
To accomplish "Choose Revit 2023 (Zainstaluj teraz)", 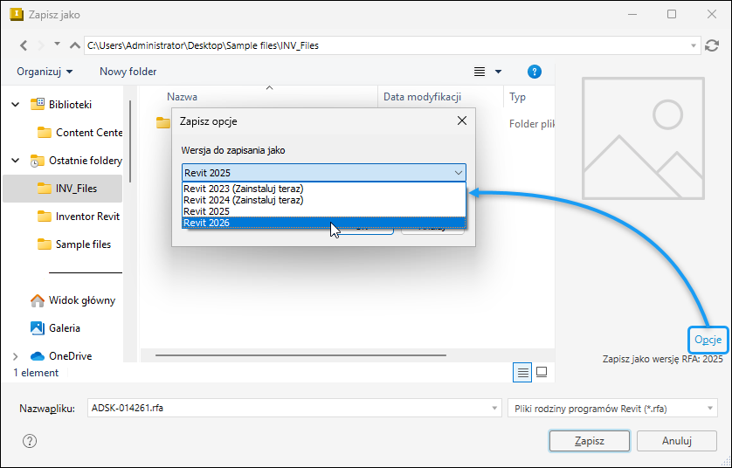I will point(323,189).
